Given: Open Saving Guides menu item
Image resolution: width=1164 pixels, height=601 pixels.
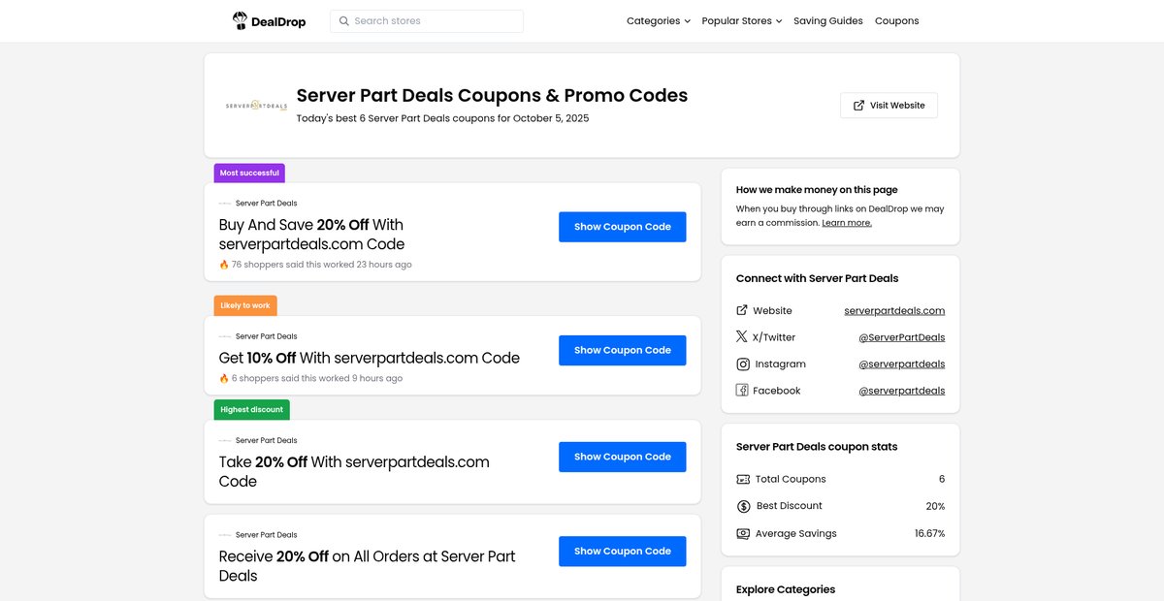Looking at the screenshot, I should coord(828,20).
